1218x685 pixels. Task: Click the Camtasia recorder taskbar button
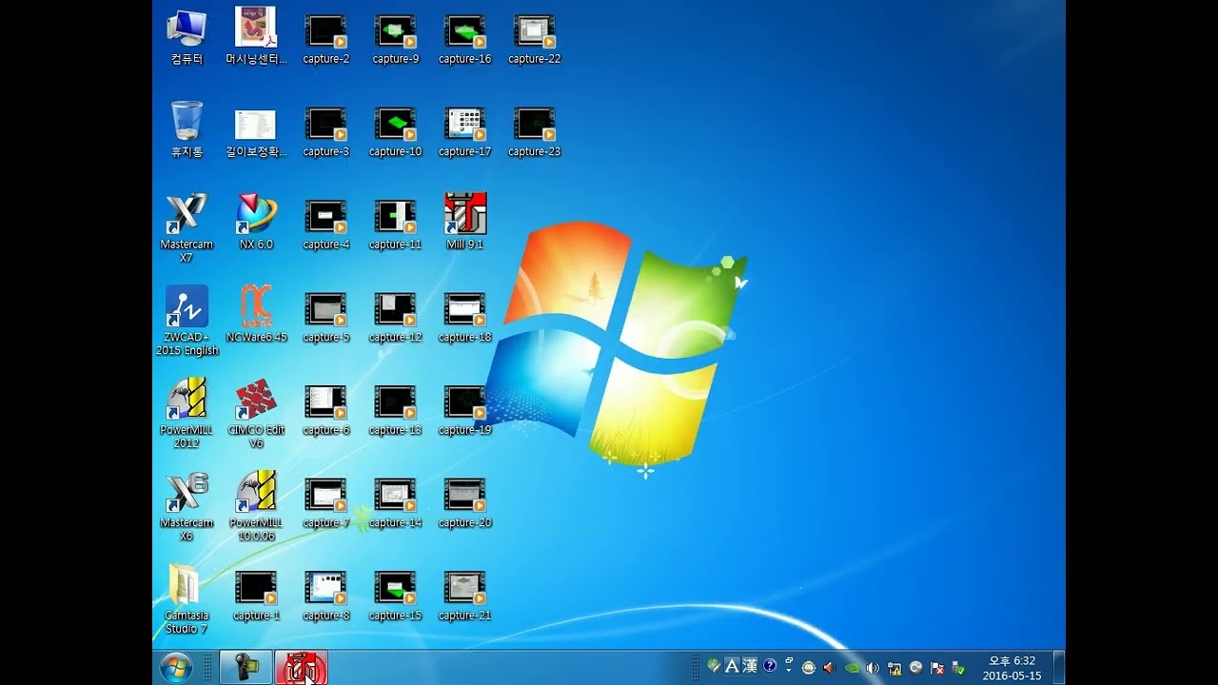click(x=246, y=668)
